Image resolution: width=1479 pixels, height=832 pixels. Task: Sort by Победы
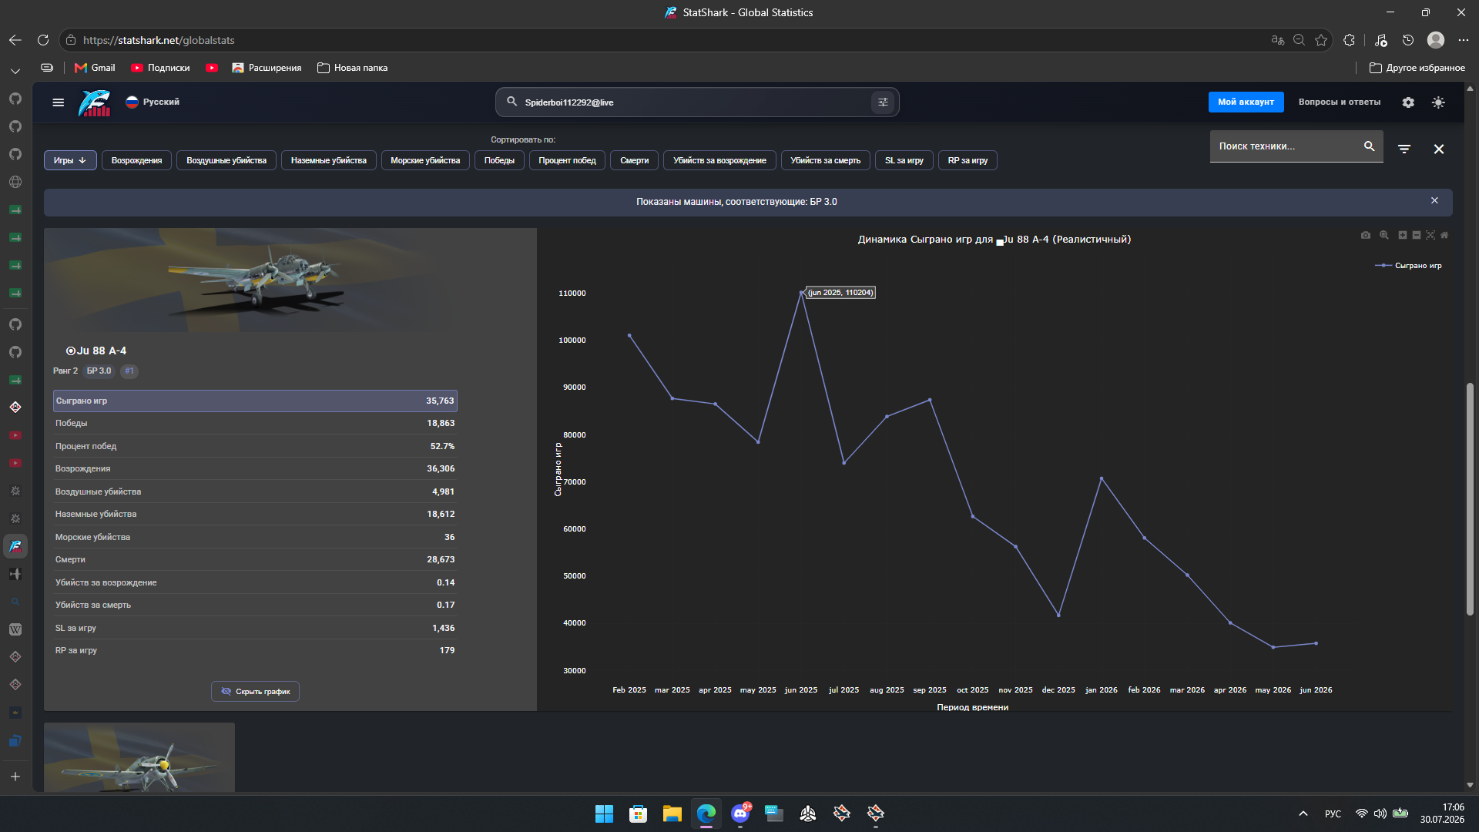499,161
